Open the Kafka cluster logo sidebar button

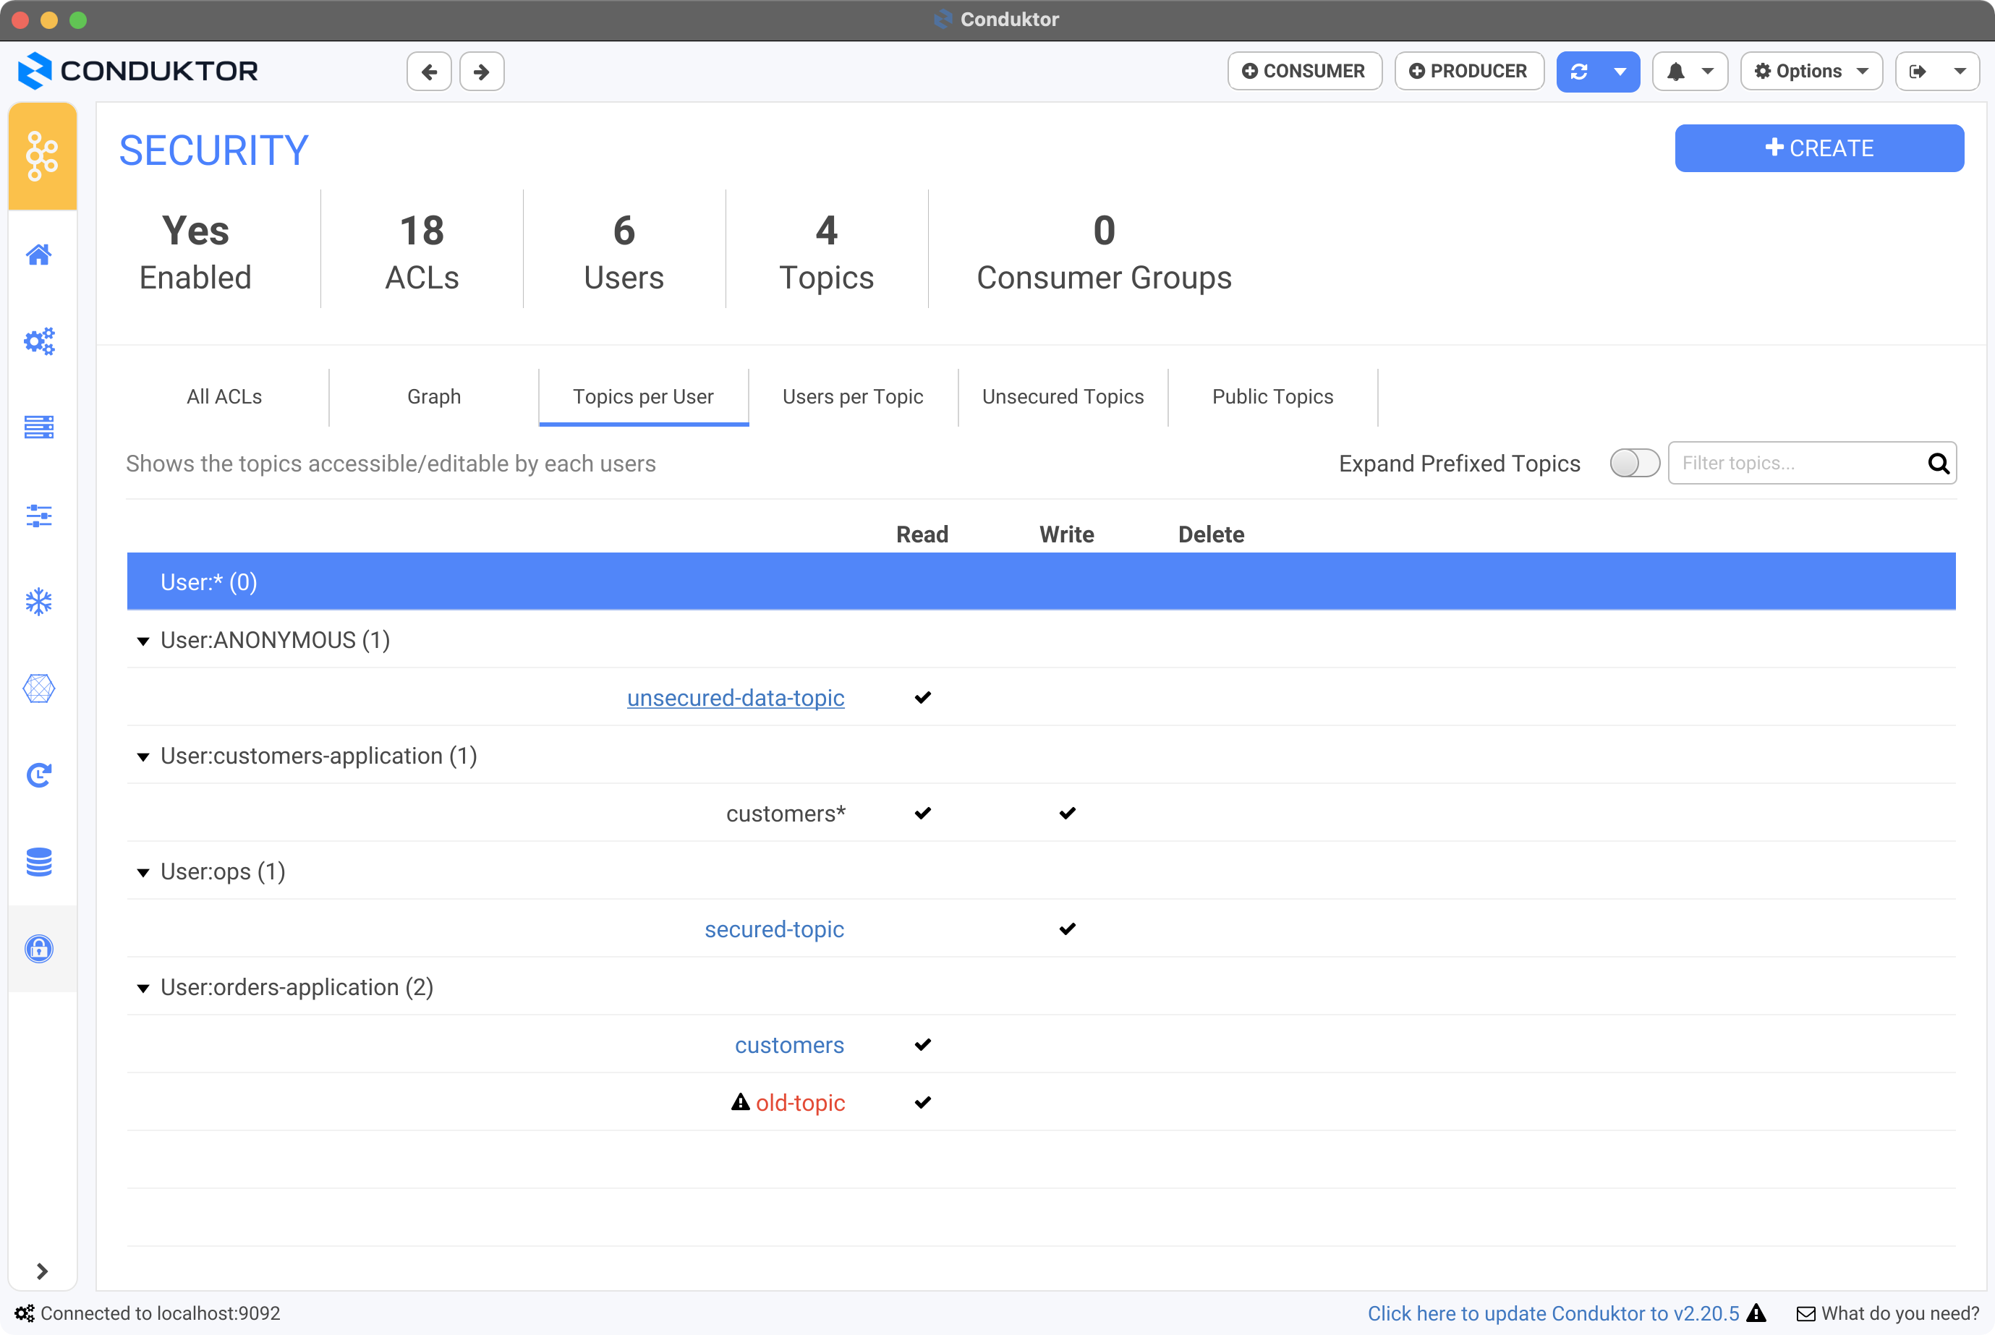click(x=42, y=155)
